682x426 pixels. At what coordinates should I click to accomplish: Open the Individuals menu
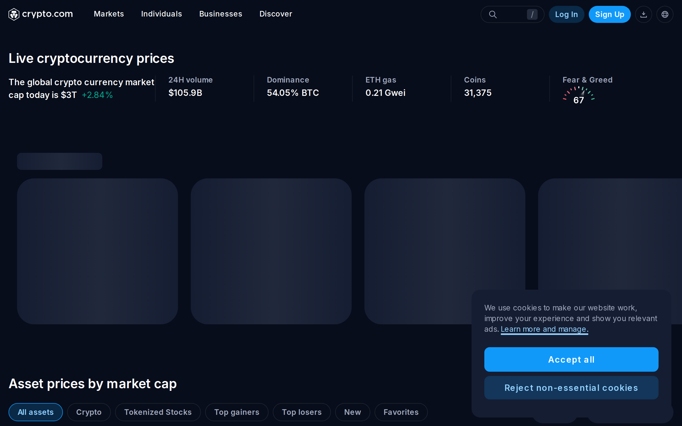point(161,14)
